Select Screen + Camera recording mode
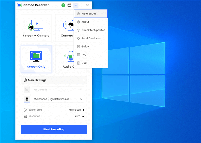The width and height of the screenshot is (201, 143). (36, 28)
